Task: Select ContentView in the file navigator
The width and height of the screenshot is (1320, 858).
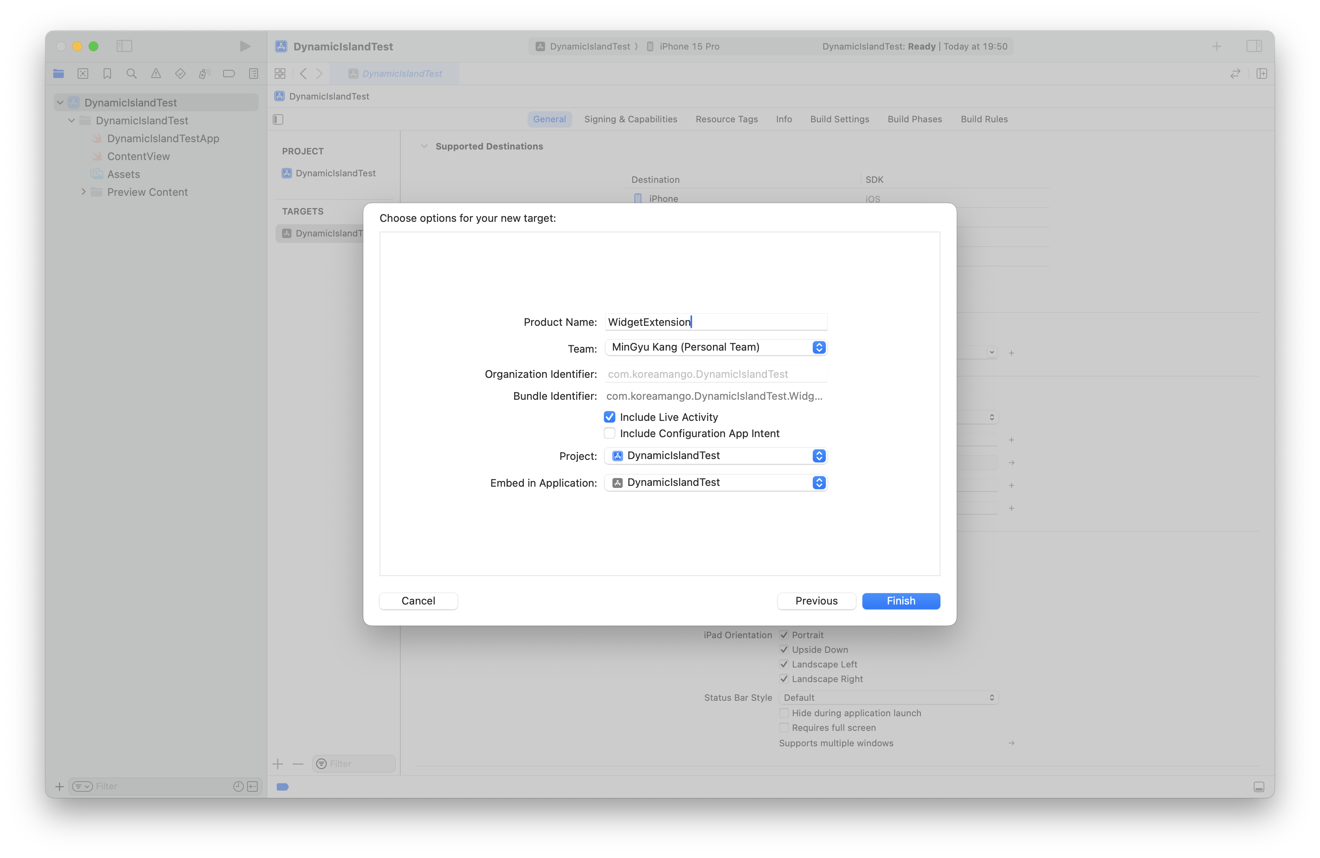Action: pyautogui.click(x=138, y=156)
